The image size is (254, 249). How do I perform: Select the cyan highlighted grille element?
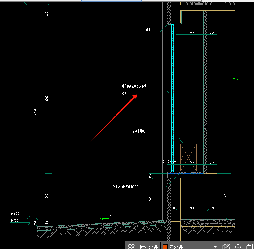(x=172, y=98)
